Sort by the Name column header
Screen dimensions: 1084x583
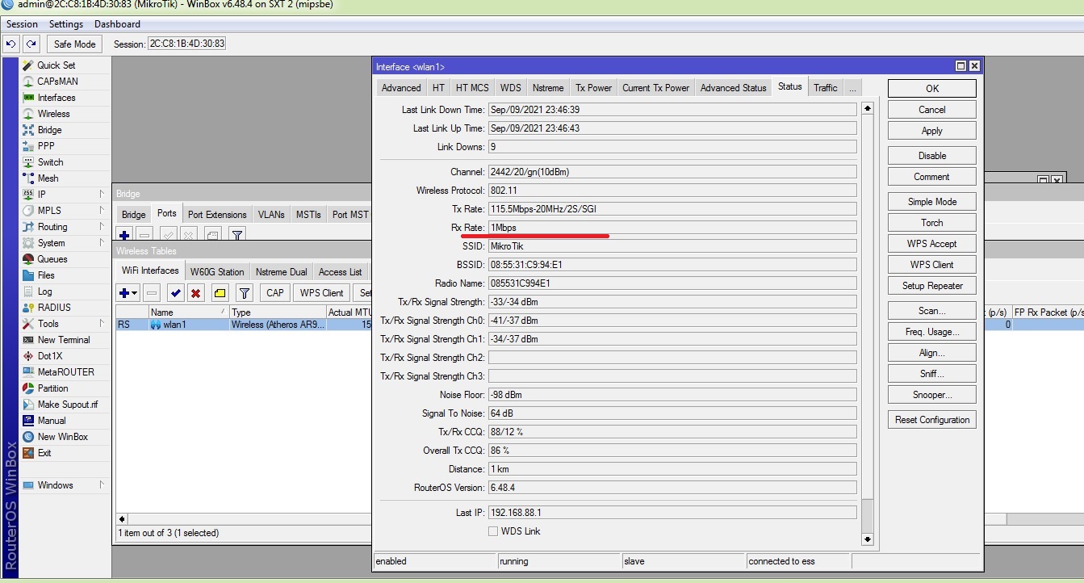tap(188, 312)
